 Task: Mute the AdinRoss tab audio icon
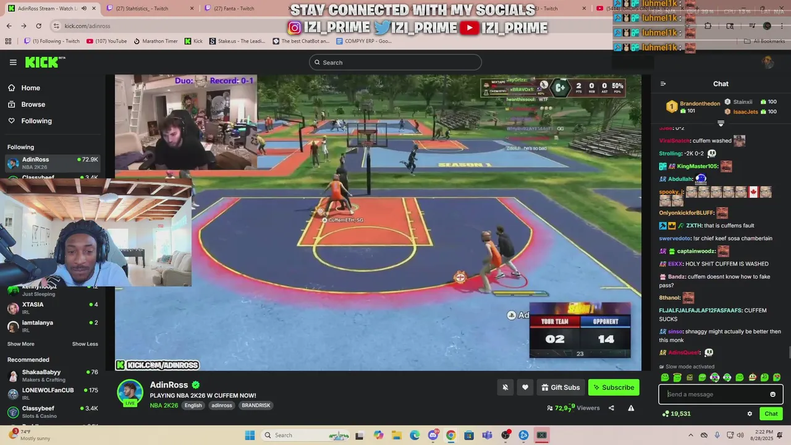(x=84, y=8)
